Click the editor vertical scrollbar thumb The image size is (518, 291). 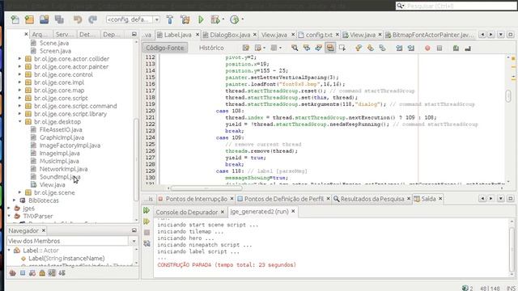[508, 96]
